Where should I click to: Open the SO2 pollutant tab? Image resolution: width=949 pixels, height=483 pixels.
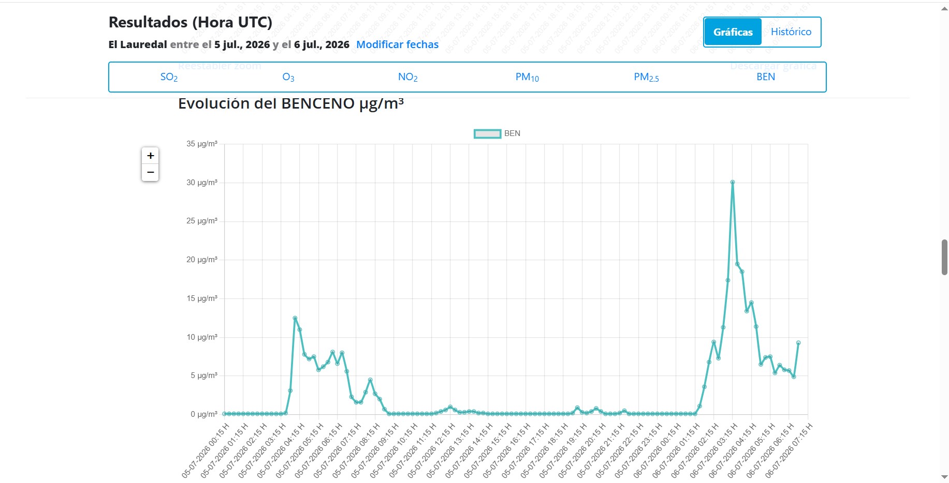point(169,77)
